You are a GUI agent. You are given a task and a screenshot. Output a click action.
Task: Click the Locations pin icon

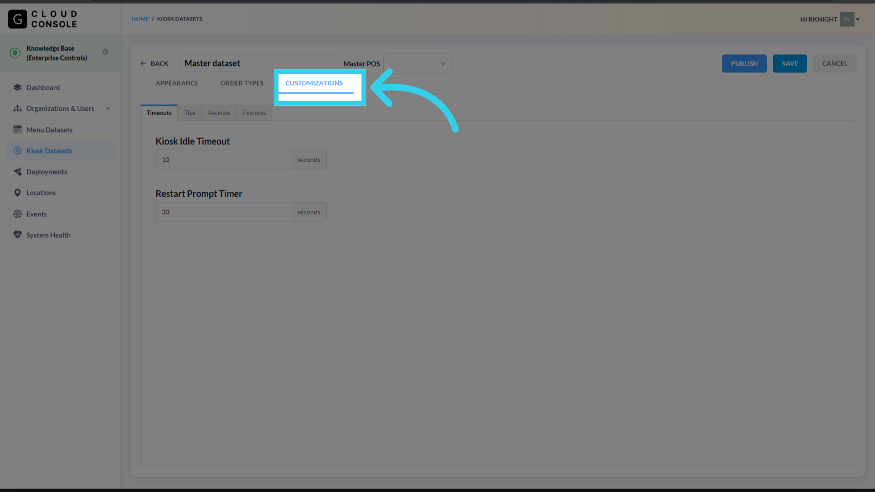17,193
